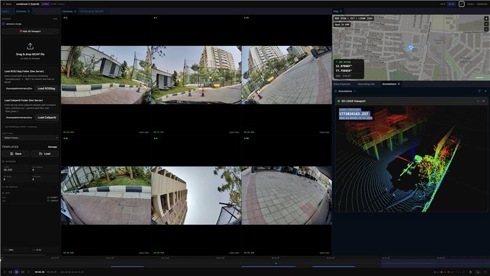The height and width of the screenshot is (276, 490).
Task: Click the Back button in header
Action: 7,4
